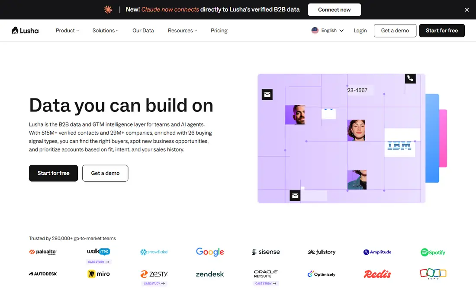Click the WalkMe logo

(98, 251)
